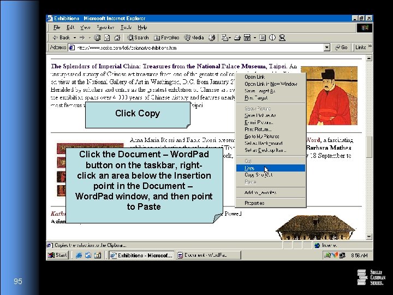The image size is (393, 295).
Task: Click the Show Desktop quick launch icon
Action: (98, 255)
